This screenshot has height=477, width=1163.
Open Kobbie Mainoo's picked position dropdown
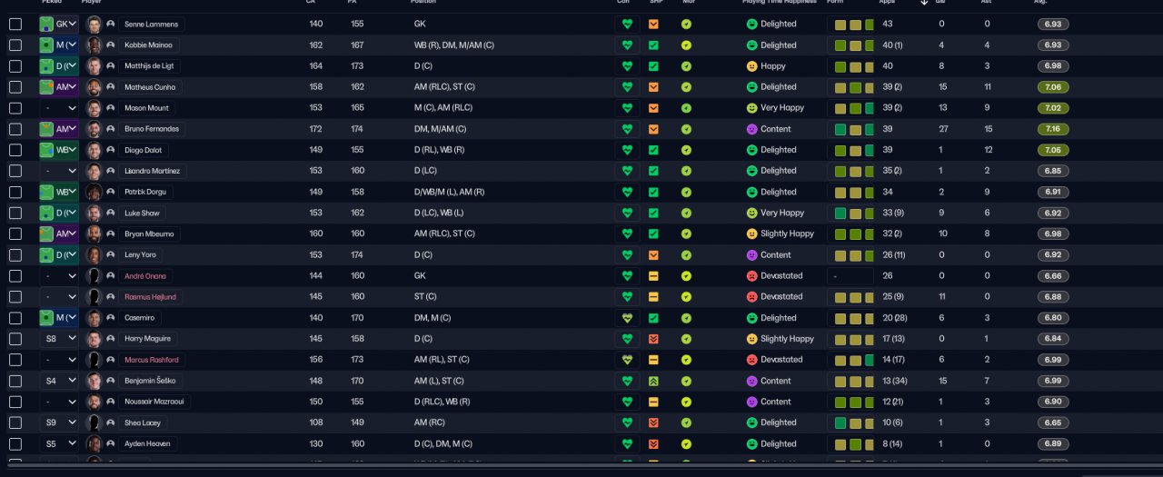coord(60,45)
